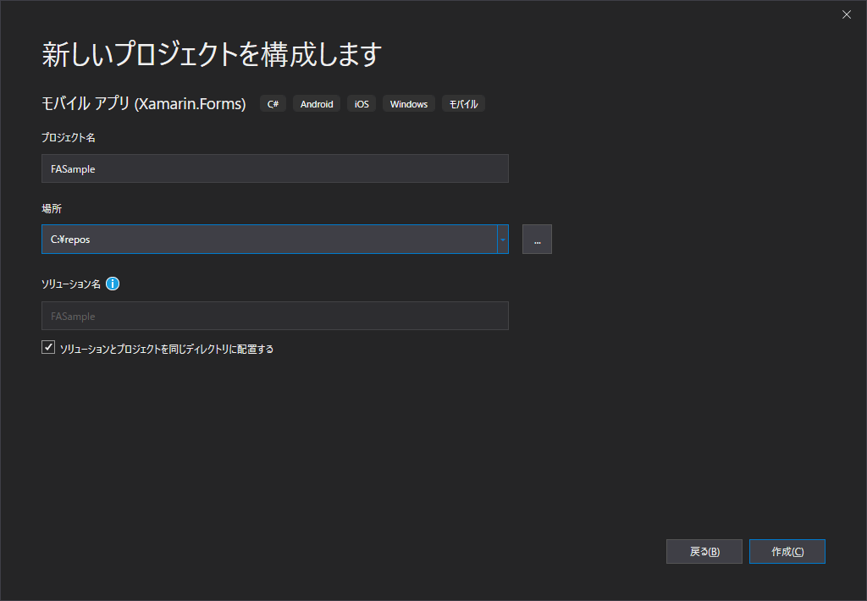
Task: Select the C# language tag
Action: tap(273, 103)
